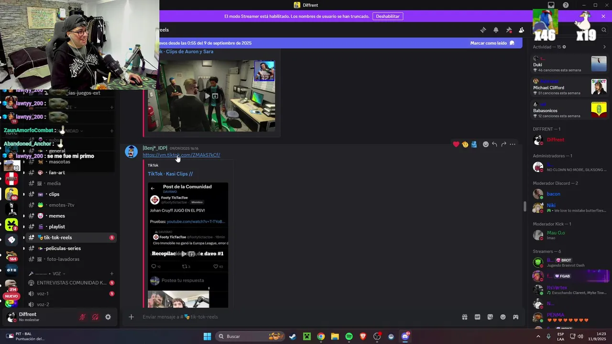Open the GIF picker
612x344 pixels.
(477, 317)
